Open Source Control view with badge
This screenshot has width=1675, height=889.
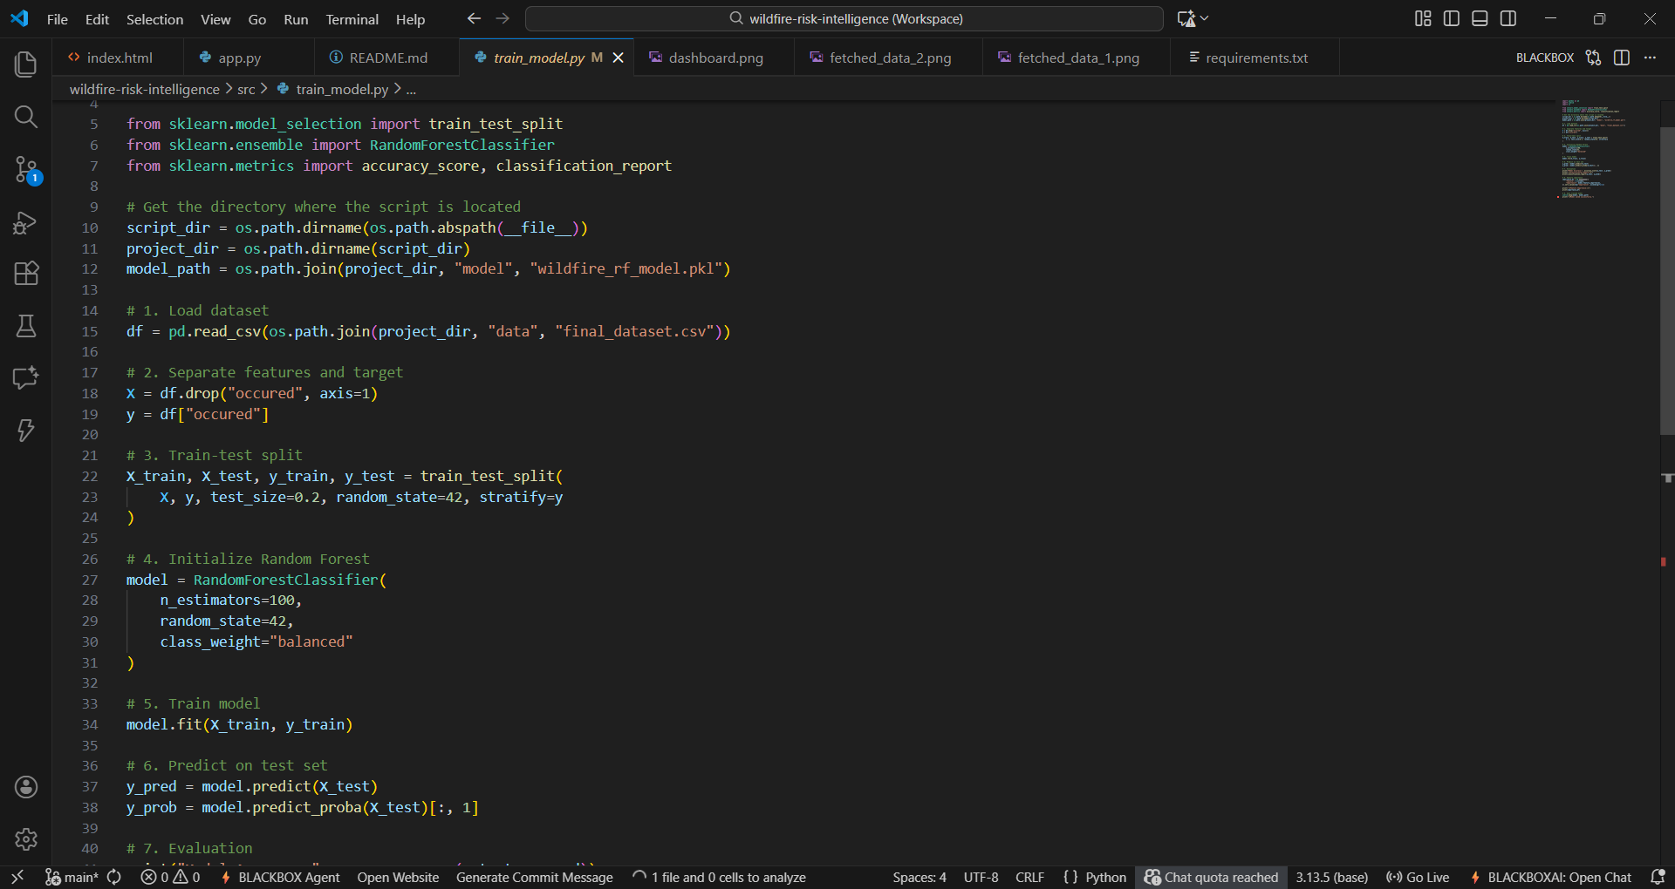26,169
